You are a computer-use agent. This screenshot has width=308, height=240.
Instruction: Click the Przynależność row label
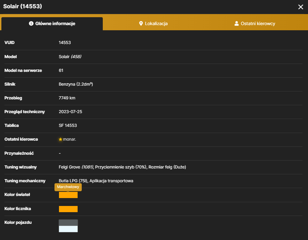click(19, 153)
